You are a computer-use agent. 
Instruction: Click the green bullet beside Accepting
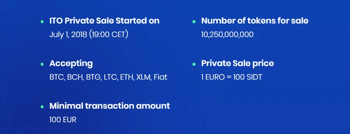pyautogui.click(x=42, y=64)
